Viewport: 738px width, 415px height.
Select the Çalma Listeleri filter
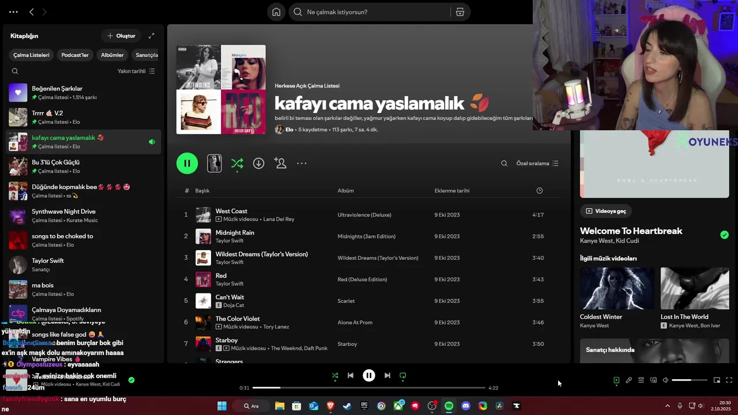click(32, 55)
